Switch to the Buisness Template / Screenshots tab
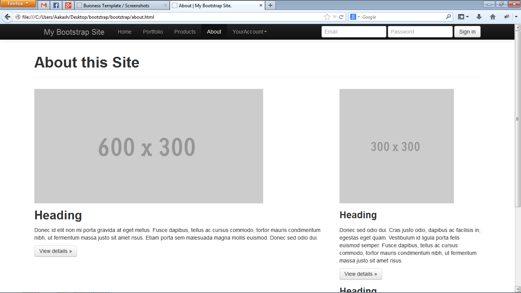The image size is (521, 293). pos(118,5)
